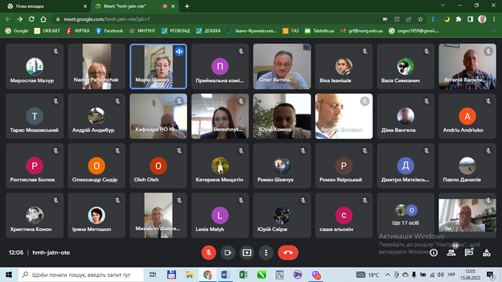Open Word from the taskbar
Screen dimensions: 502x282
[225, 275]
